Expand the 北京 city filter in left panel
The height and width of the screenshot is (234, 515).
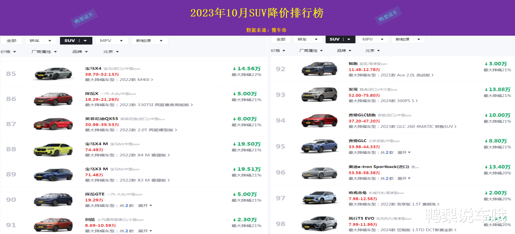click(111, 52)
